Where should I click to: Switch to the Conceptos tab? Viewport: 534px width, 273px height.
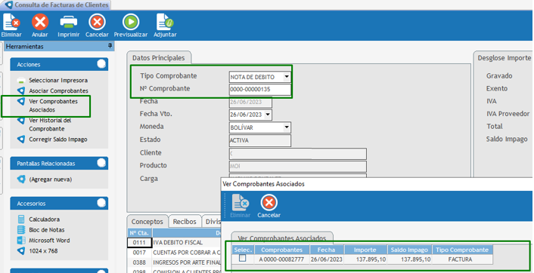click(x=147, y=222)
